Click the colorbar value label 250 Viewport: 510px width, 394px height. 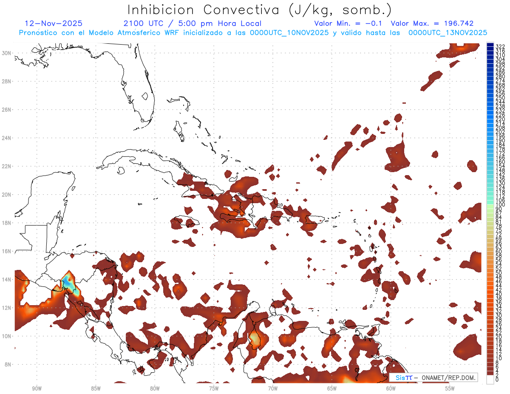500,98
